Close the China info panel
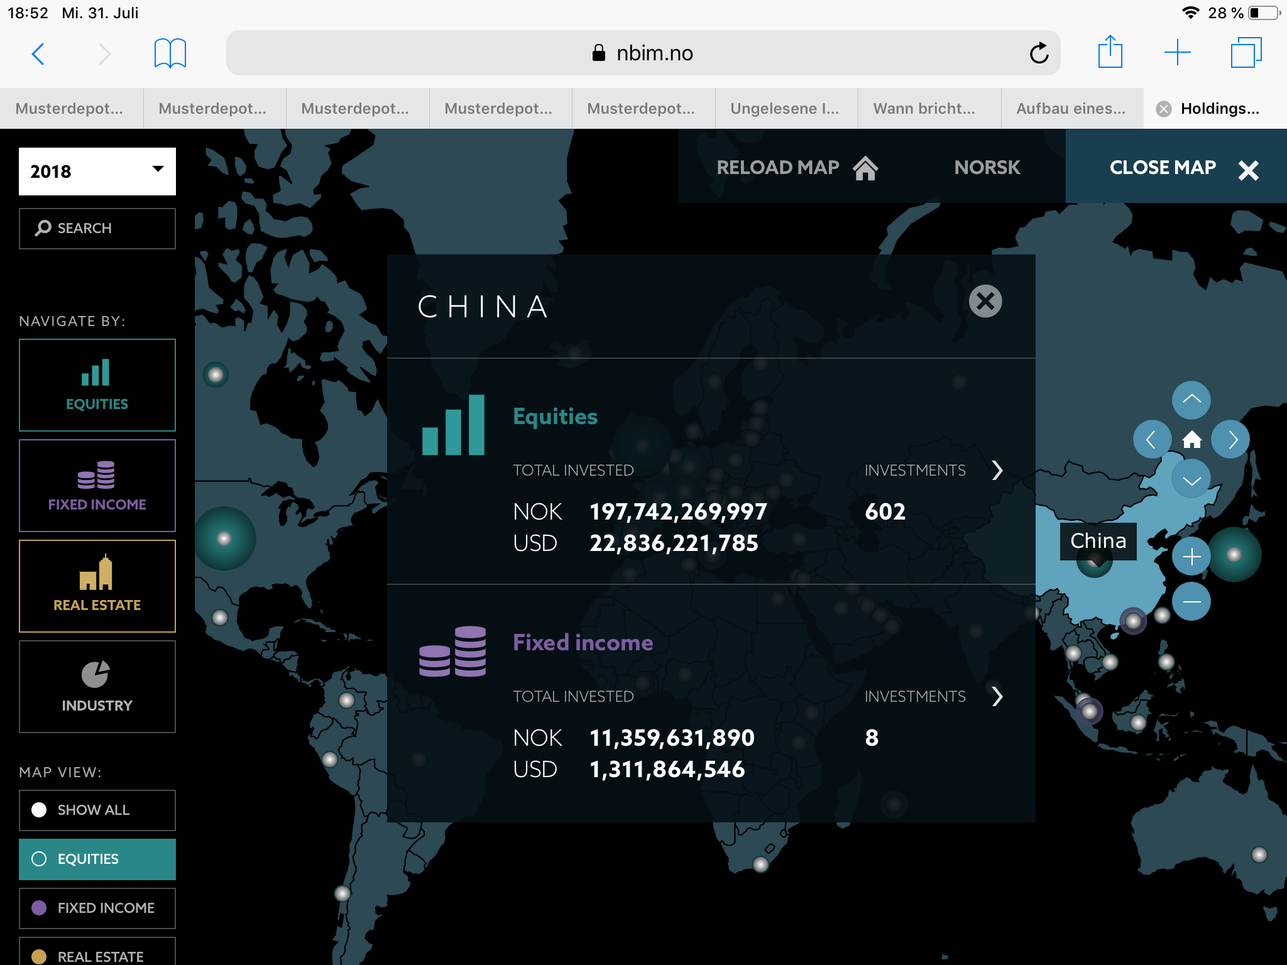Viewport: 1287px width, 965px height. click(985, 302)
